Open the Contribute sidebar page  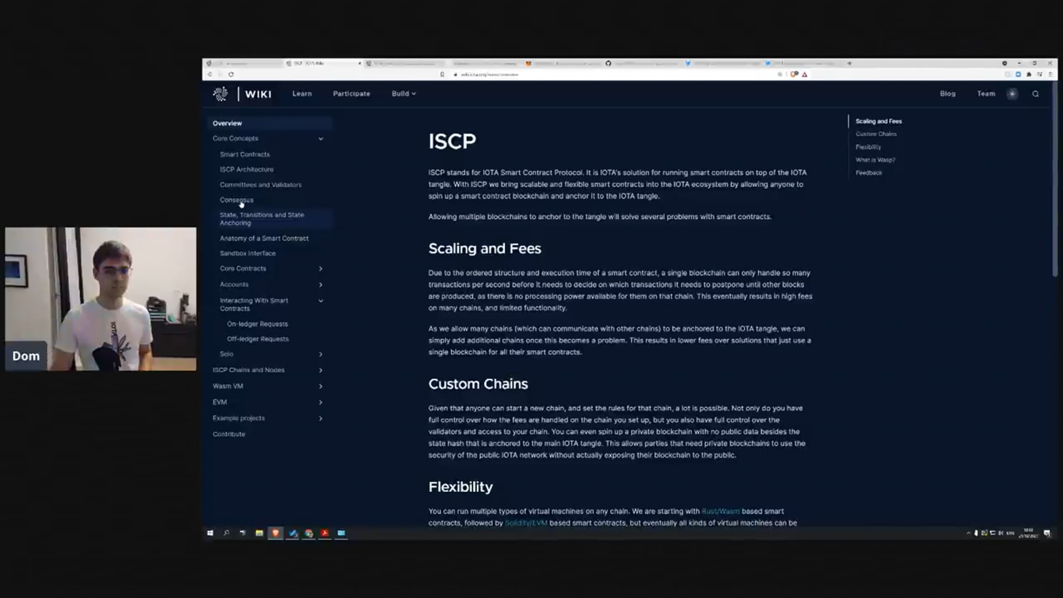click(x=229, y=434)
